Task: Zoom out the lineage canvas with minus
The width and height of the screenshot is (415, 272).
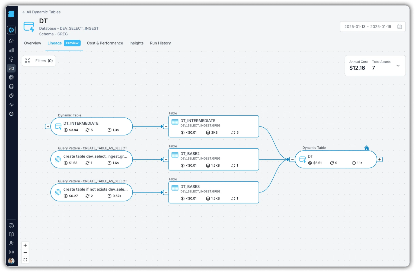Action: coord(25,252)
